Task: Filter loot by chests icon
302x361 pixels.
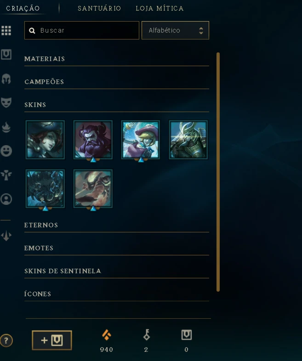Action: pyautogui.click(x=6, y=55)
